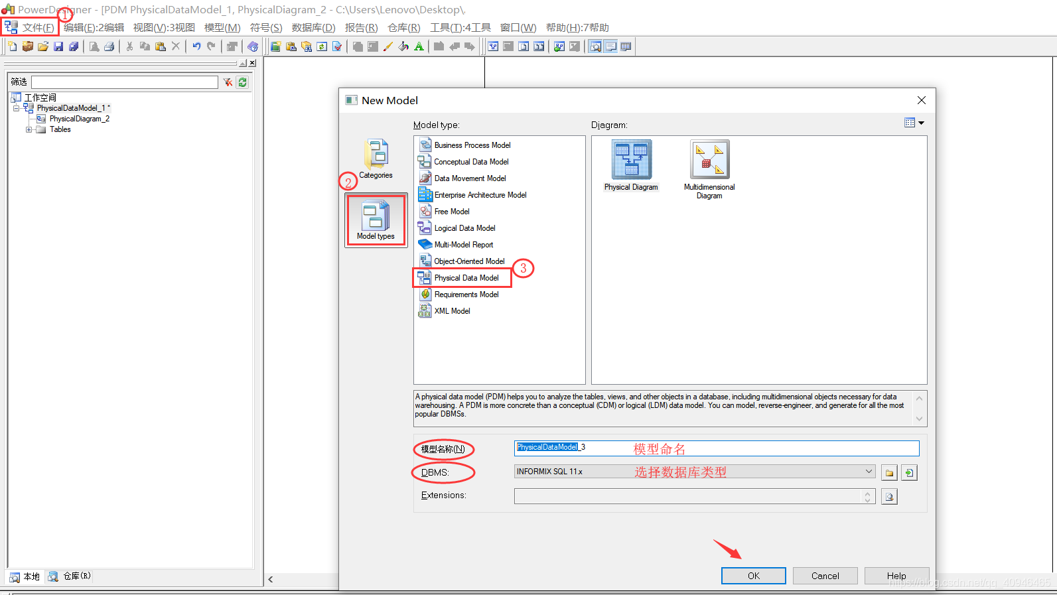
Task: Clear the filter with the red X icon
Action: 228,82
